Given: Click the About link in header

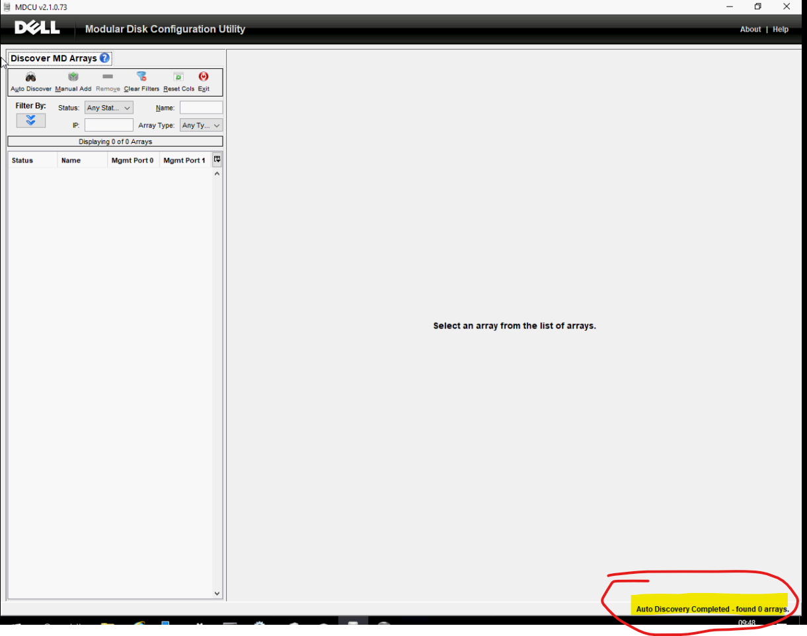Looking at the screenshot, I should click(750, 29).
